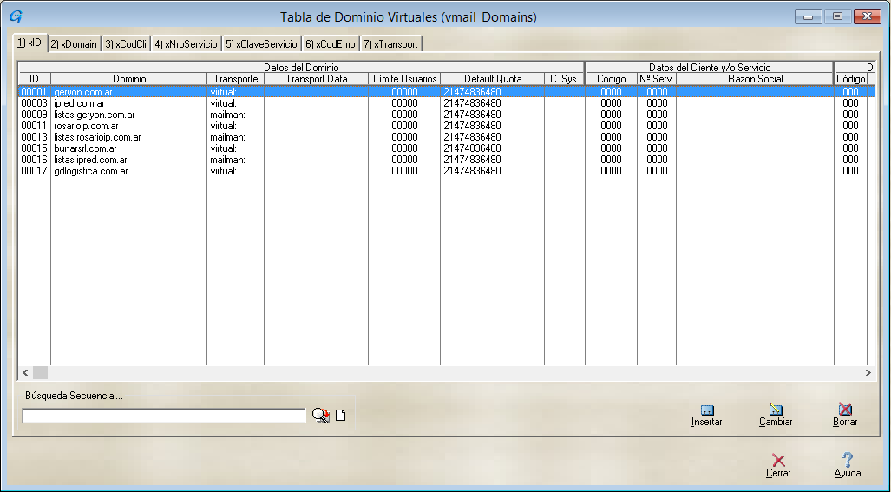This screenshot has width=891, height=492.
Task: Minimize the Tabla de Dominio Virtuales window
Action: click(x=808, y=16)
